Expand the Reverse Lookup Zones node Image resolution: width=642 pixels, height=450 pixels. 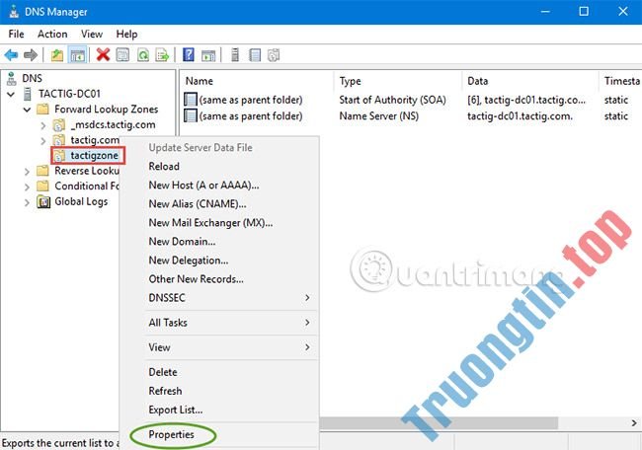pos(27,172)
